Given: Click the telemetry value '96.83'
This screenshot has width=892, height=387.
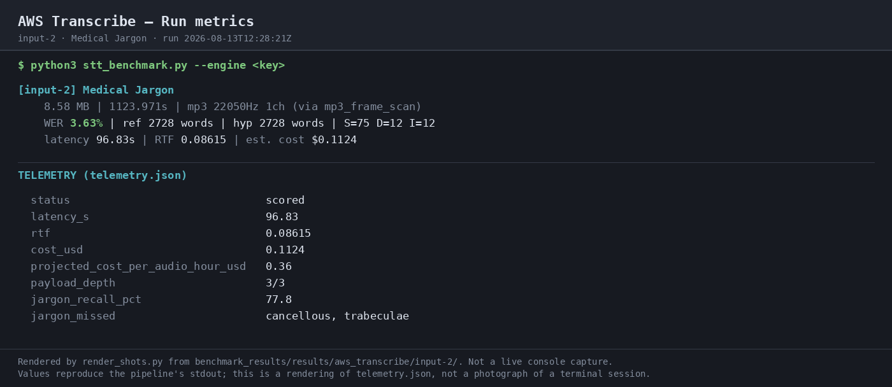Looking at the screenshot, I should (x=282, y=217).
